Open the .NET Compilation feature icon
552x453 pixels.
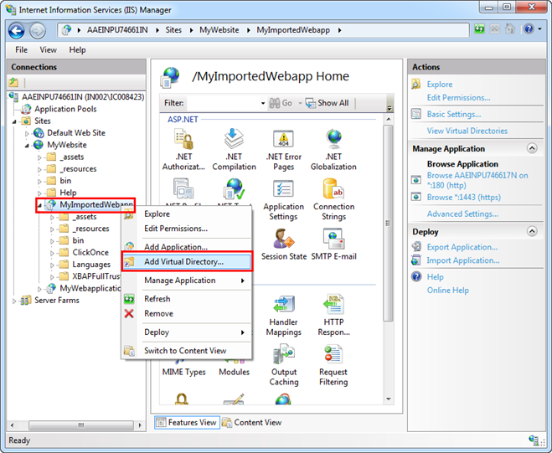click(x=234, y=150)
